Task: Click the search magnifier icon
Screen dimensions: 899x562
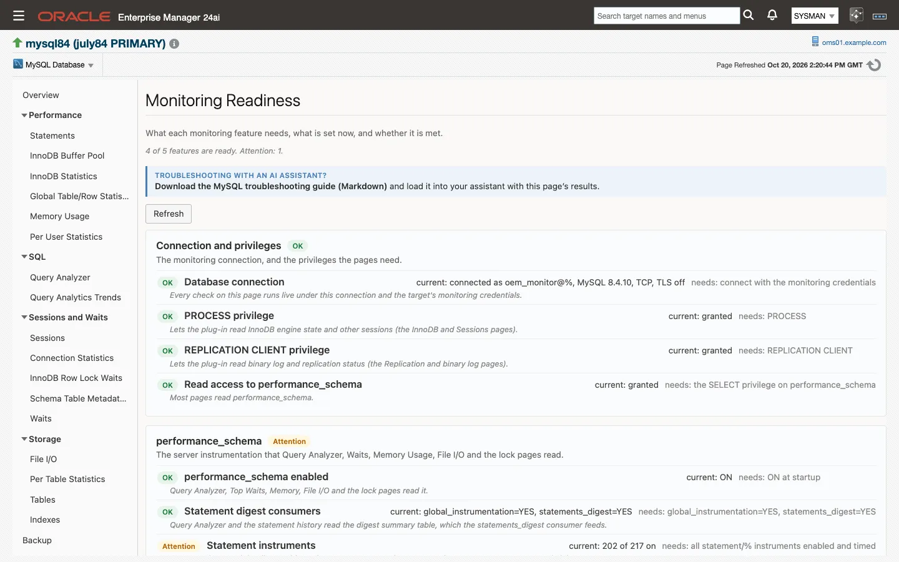Action: (x=749, y=15)
